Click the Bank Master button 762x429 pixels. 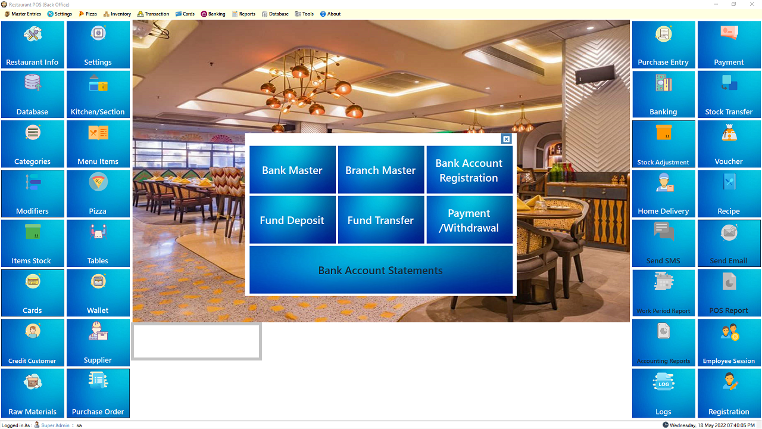[292, 170]
